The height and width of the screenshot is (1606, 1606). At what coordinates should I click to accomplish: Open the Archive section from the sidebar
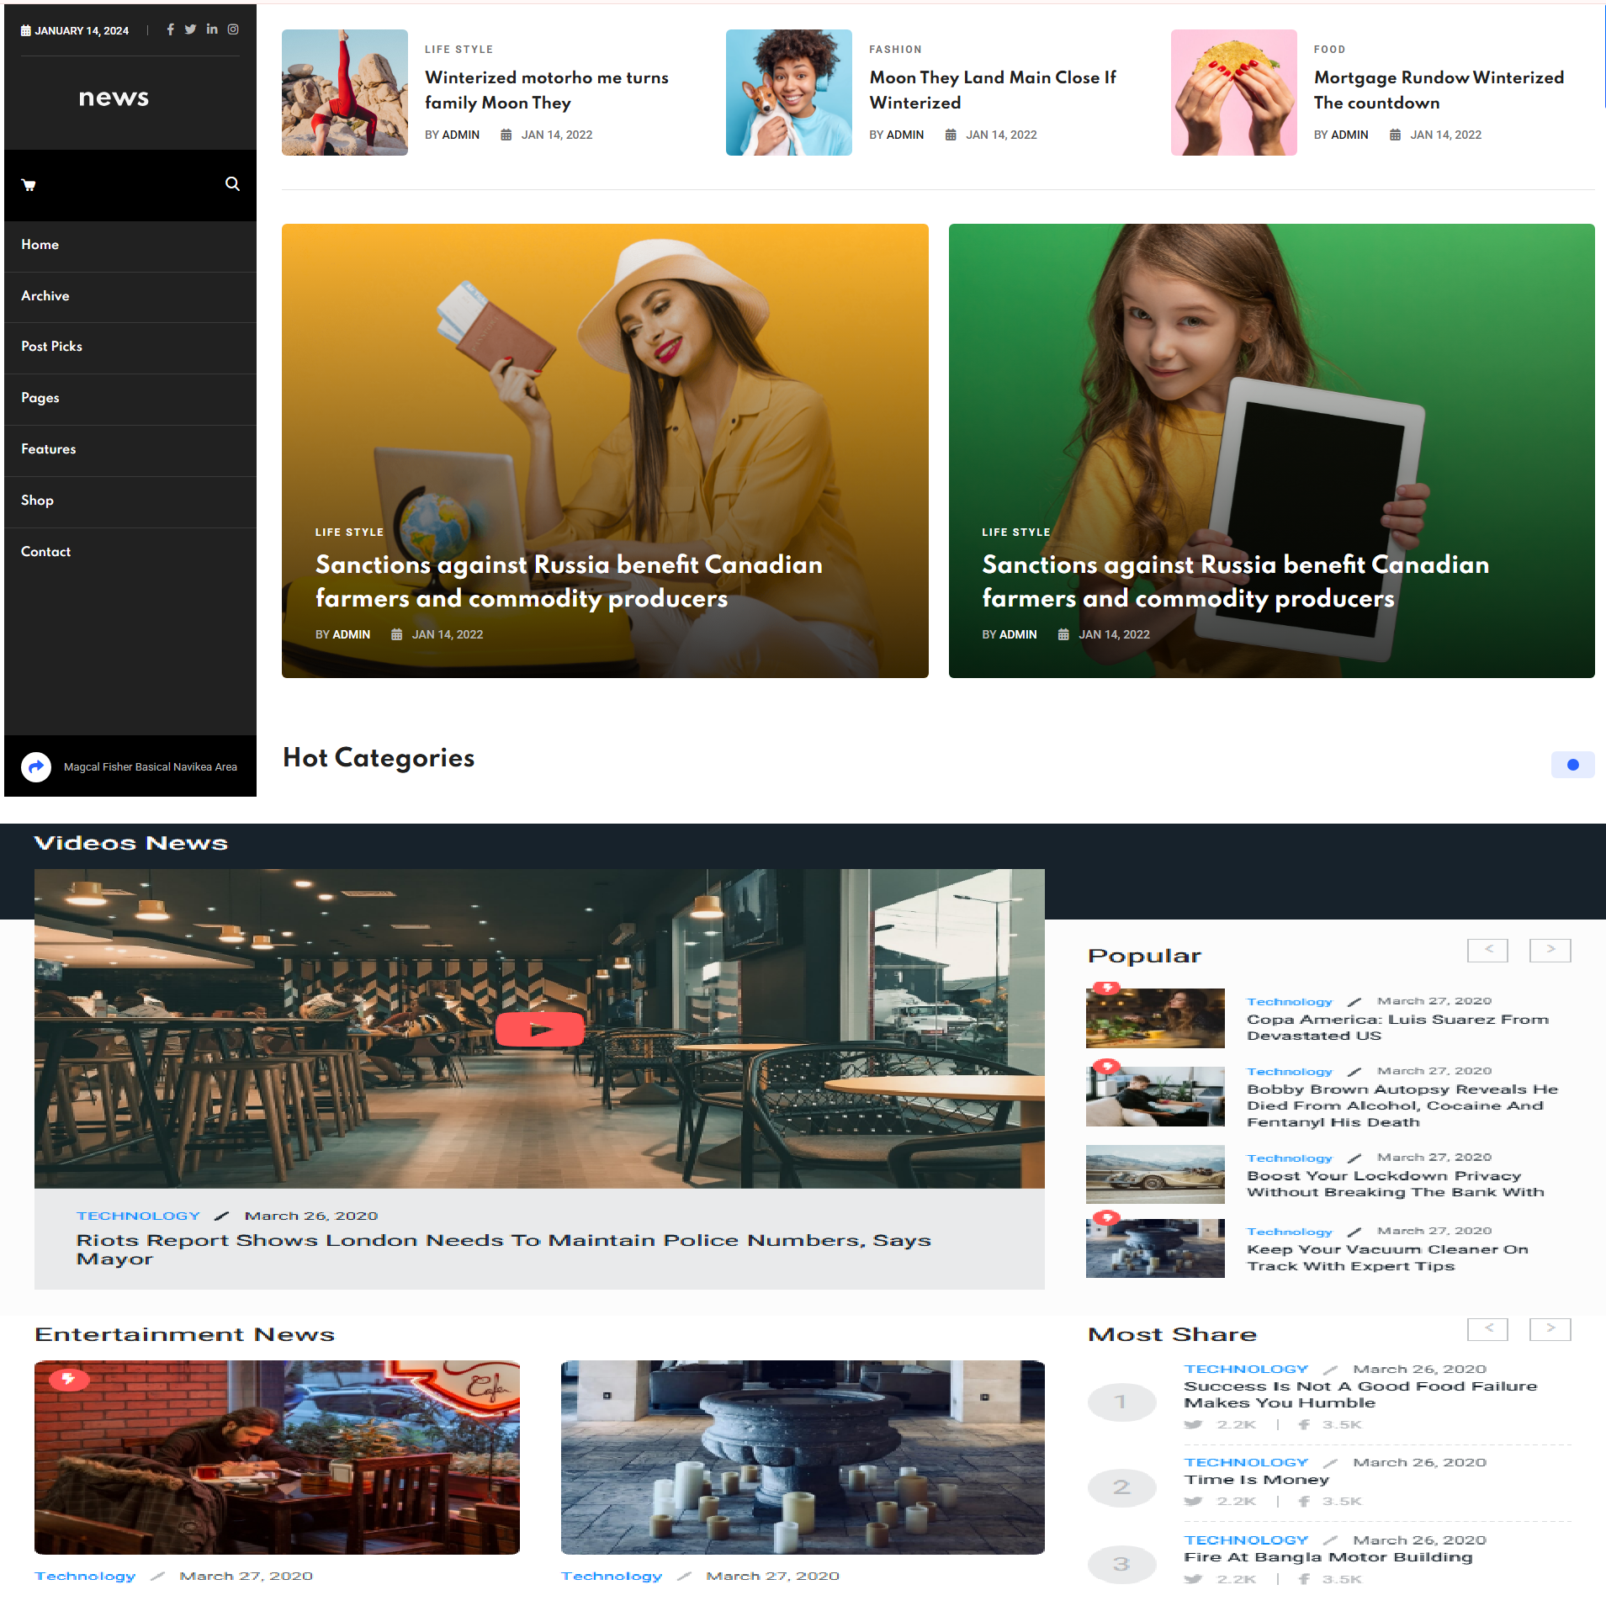45,296
